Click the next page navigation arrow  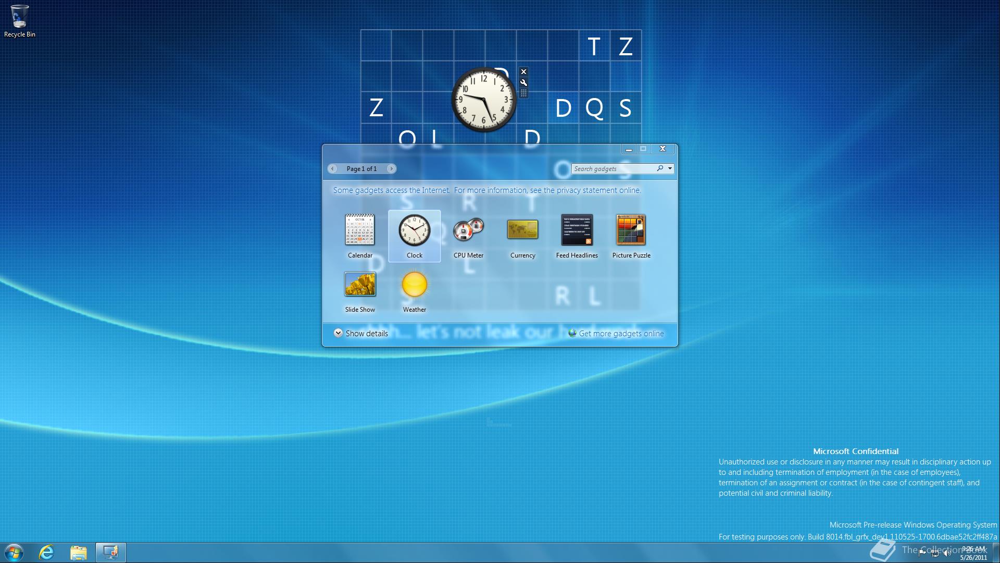[391, 168]
